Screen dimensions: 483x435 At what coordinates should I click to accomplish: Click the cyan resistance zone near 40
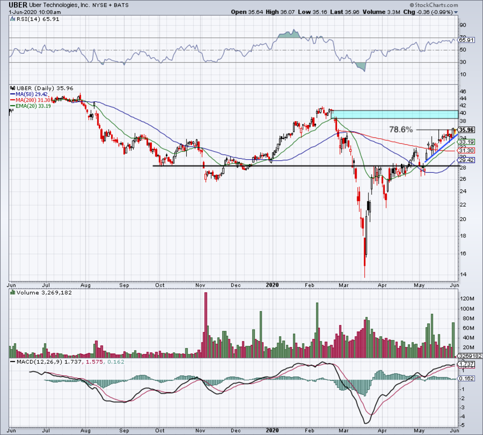[394, 114]
